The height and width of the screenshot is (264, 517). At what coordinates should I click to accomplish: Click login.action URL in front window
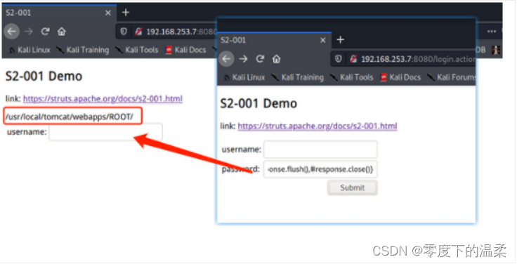coord(418,59)
